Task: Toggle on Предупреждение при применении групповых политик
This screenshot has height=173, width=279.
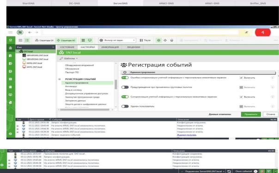Action: [x=125, y=87]
